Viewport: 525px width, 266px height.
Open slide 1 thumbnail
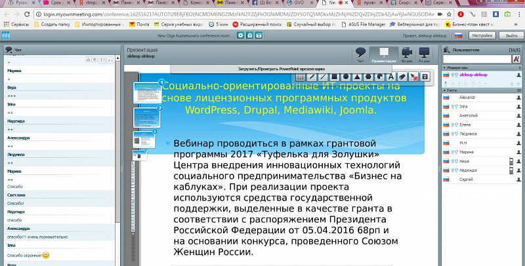click(x=147, y=92)
